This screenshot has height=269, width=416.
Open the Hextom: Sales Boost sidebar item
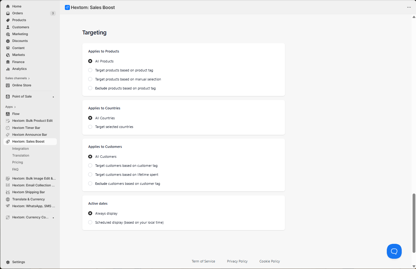pyautogui.click(x=30, y=142)
